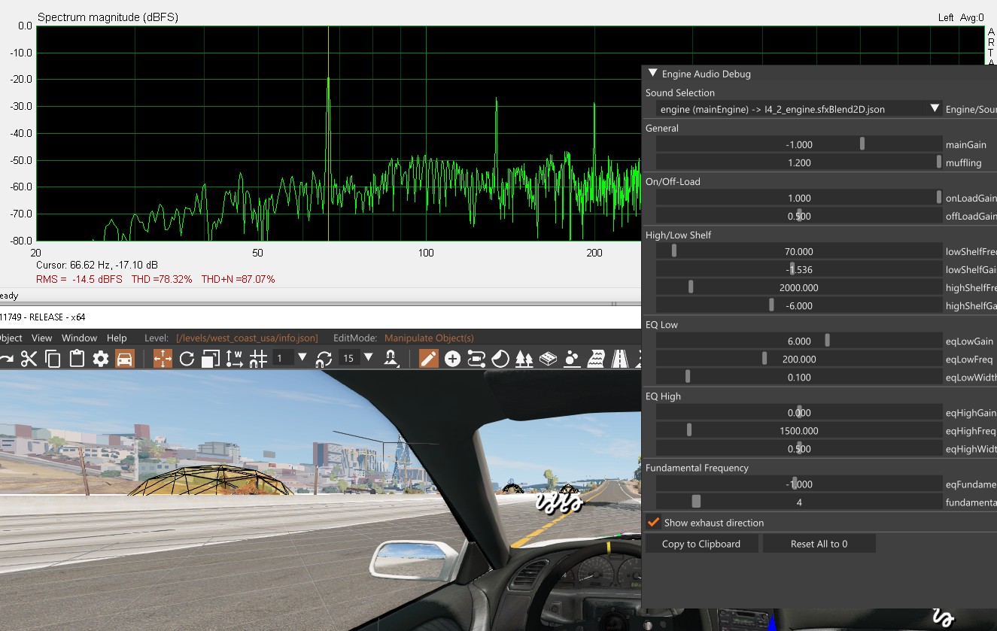This screenshot has height=631, width=997.
Task: Select the road editor icon
Action: pos(621,359)
